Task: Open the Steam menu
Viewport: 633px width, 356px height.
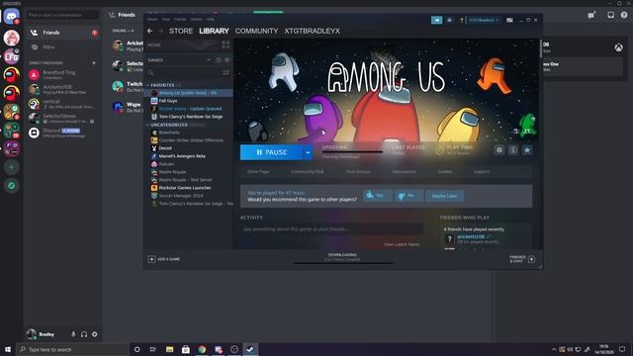Action: pos(152,19)
